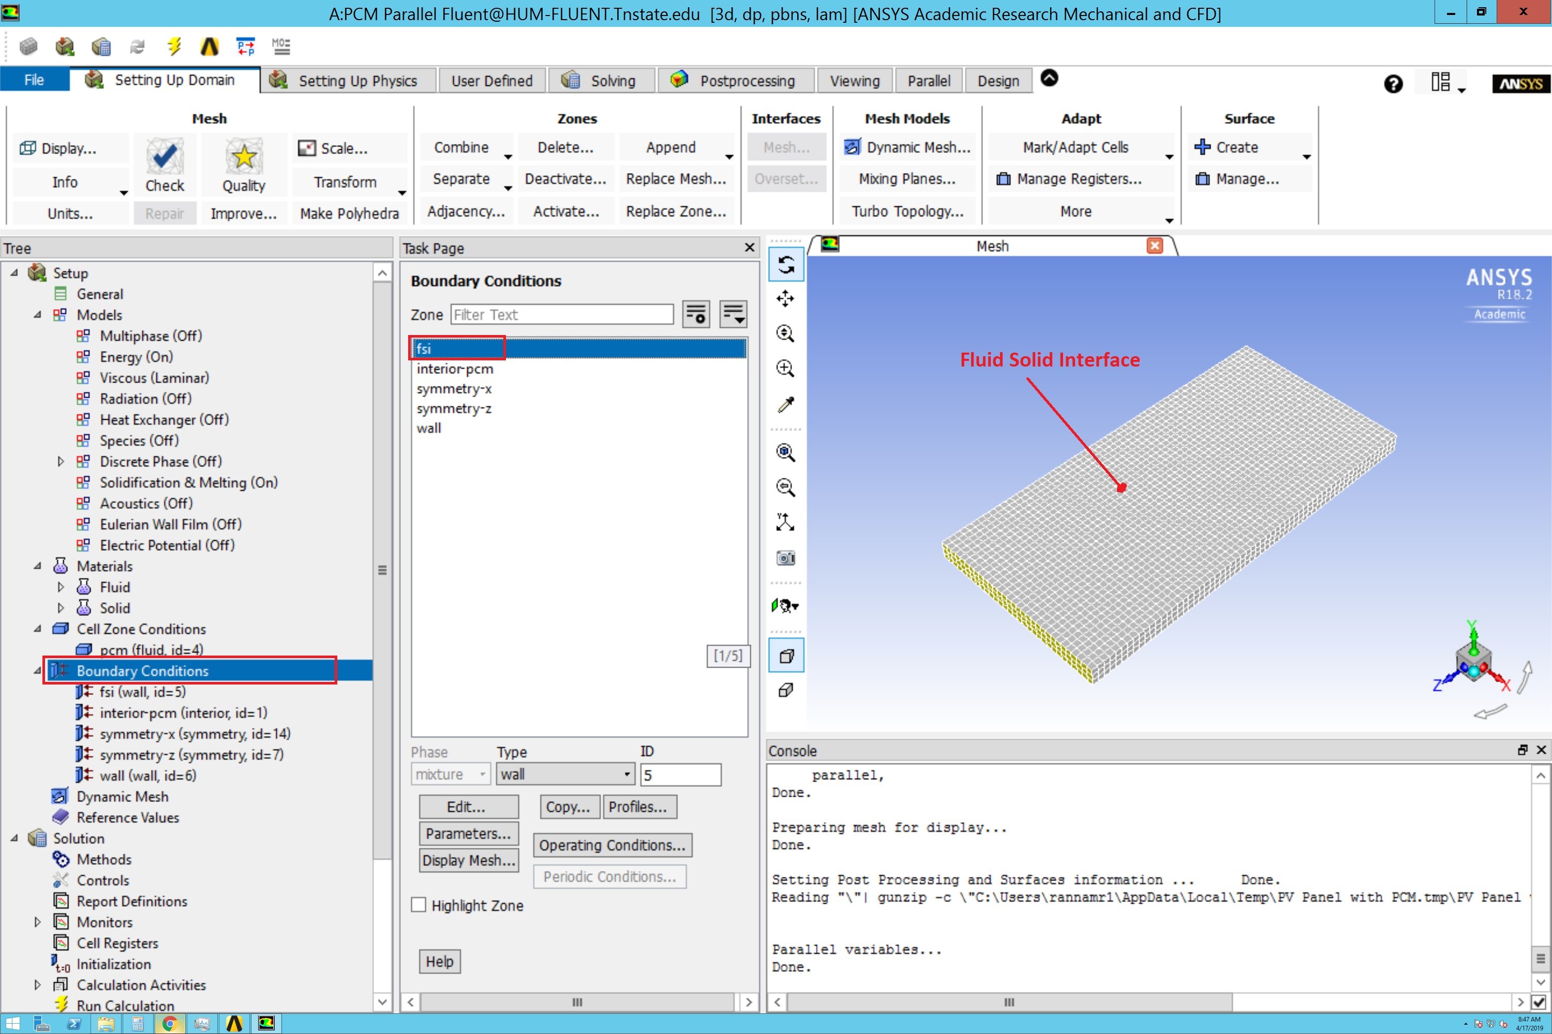Screen dimensions: 1552x1034
Task: Expand the Fluid materials node
Action: coord(61,587)
